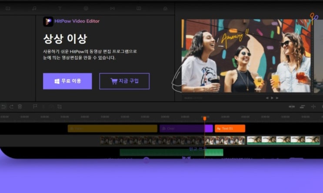Click the zoom-to-fit timeline icon

click(292, 106)
